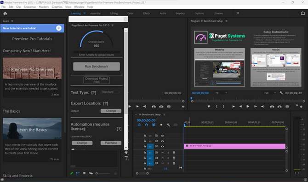Image resolution: width=308 pixels, height=182 pixels.
Task: Toggle the V3 track eye visibility
Action: pyautogui.click(x=162, y=136)
